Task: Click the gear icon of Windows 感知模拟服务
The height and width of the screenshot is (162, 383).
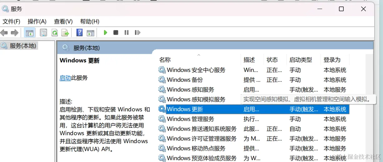Action: pyautogui.click(x=162, y=99)
